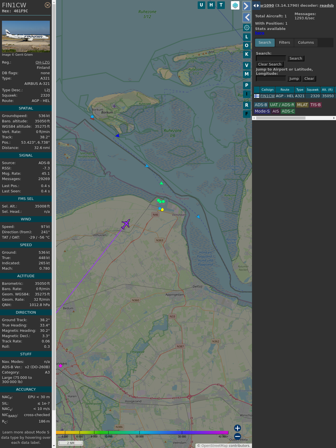The image size is (336, 448).
Task: Toggle the K map option button
Action: coord(247,54)
